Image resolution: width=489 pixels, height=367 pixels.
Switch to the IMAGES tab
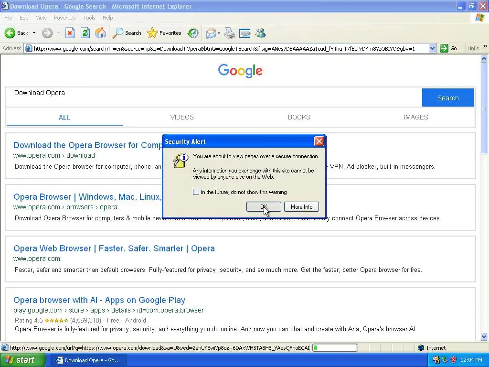coord(416,118)
